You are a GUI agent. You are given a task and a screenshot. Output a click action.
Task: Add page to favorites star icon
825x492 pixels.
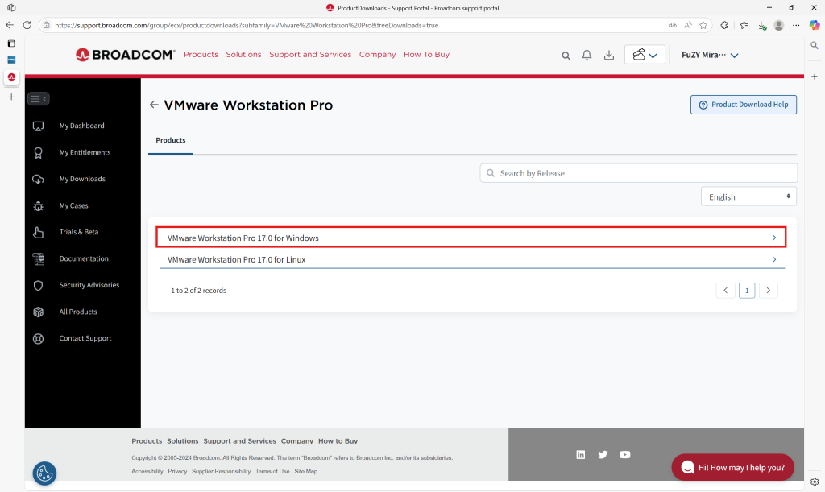click(703, 25)
